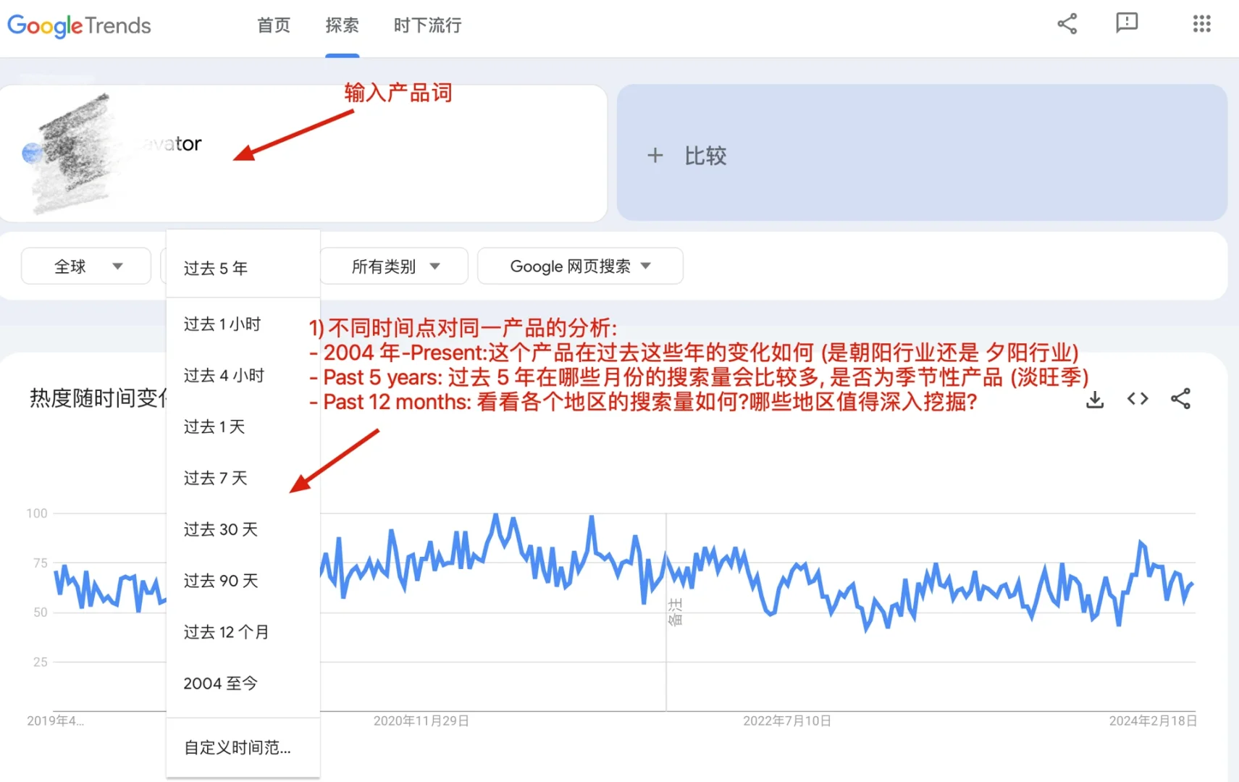Switch to the 首页 tab
1239x782 pixels.
tap(273, 25)
